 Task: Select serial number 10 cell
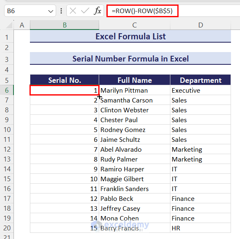[65, 179]
